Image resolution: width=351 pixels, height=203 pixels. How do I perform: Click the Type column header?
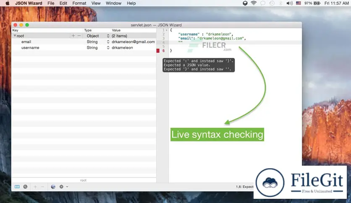pyautogui.click(x=88, y=30)
